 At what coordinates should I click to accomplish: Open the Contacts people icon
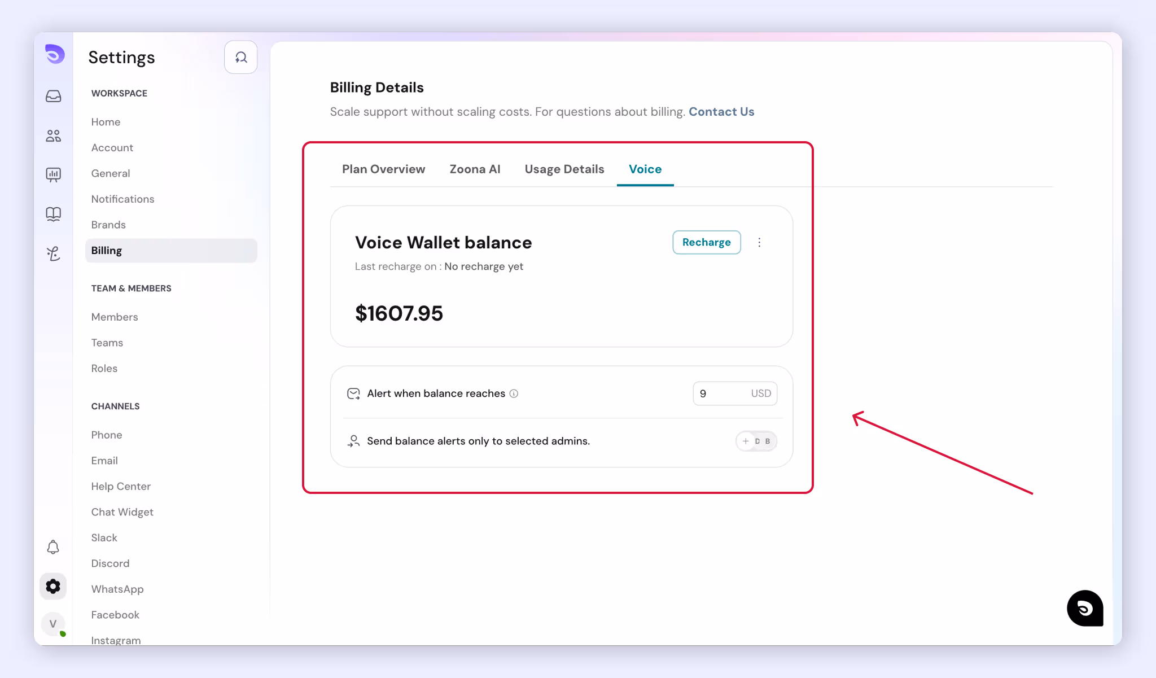[x=54, y=135]
